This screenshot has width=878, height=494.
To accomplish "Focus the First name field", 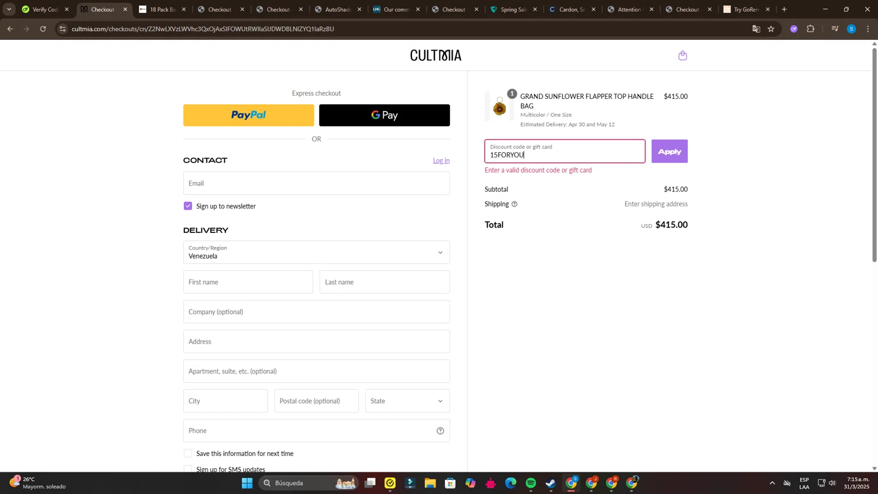I will click(x=248, y=282).
